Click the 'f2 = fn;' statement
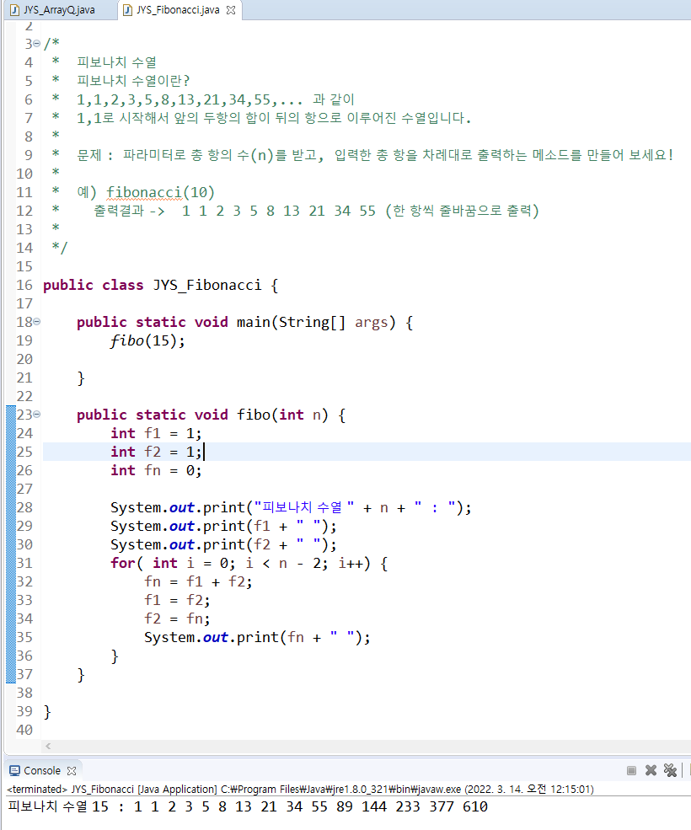The image size is (691, 830). click(177, 618)
